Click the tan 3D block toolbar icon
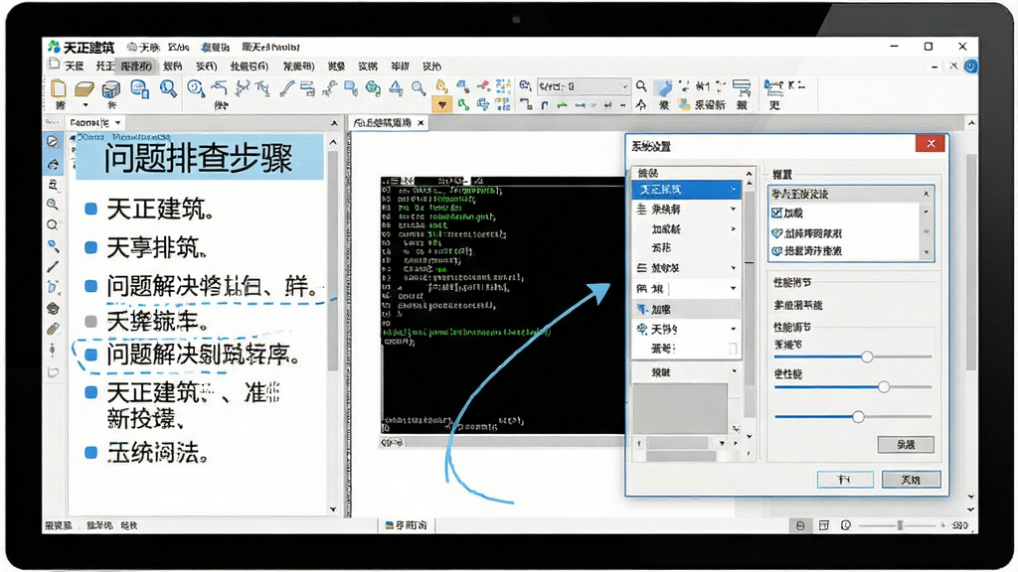 [x=85, y=88]
